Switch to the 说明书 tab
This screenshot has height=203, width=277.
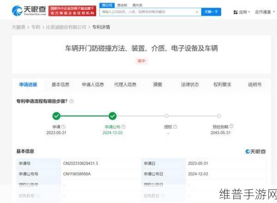[254, 85]
